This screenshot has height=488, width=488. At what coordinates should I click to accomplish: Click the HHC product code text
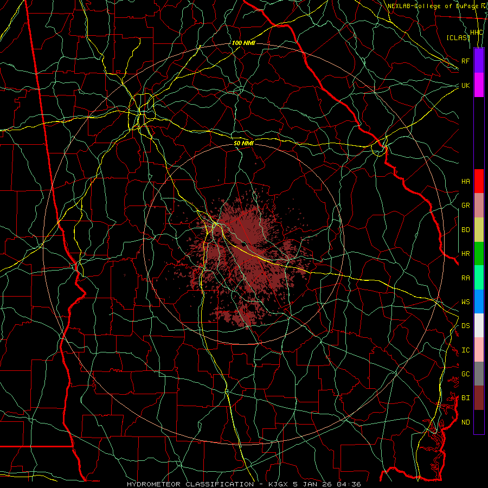click(x=476, y=33)
